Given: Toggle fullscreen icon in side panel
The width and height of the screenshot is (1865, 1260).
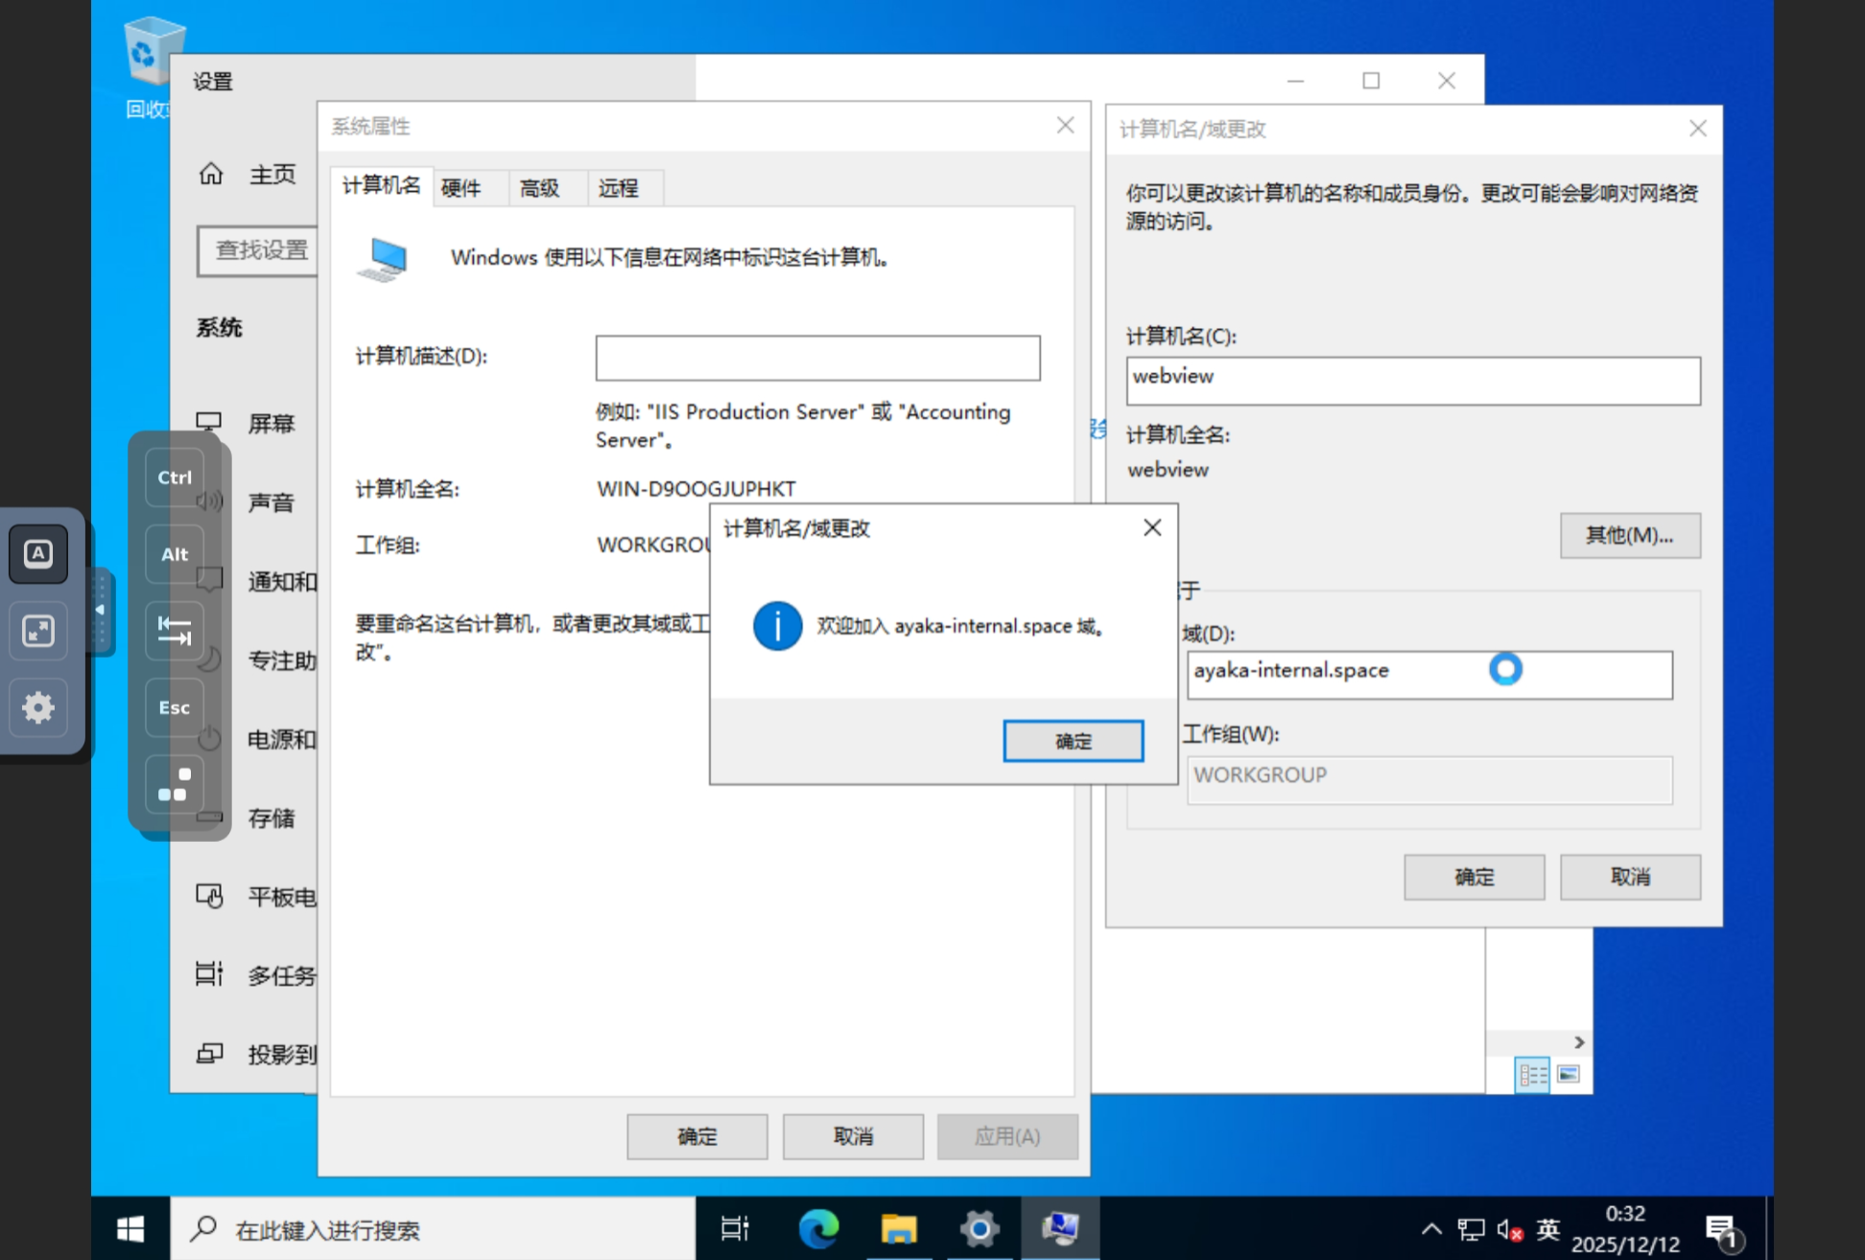Looking at the screenshot, I should pos(38,630).
